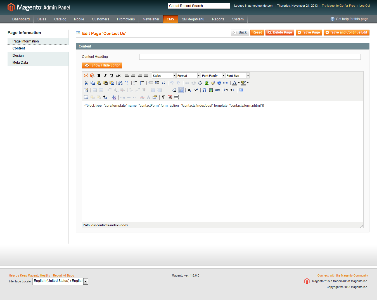Viewport: 377px width, 300px height.
Task: Open the Catalog menu
Action: (60, 19)
